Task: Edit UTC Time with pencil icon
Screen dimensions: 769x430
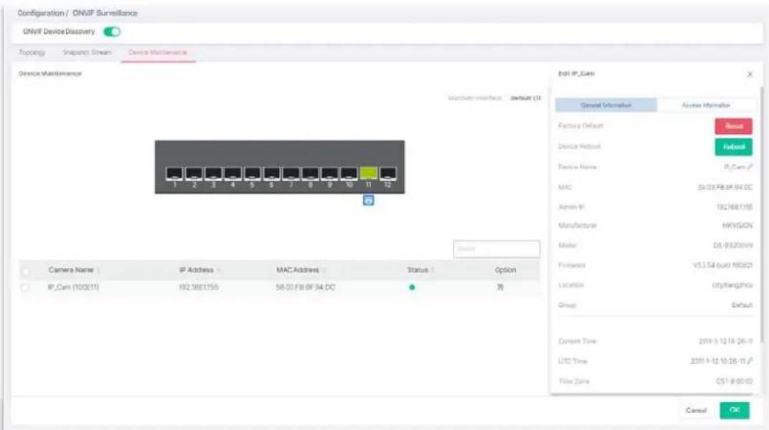Action: pos(750,361)
